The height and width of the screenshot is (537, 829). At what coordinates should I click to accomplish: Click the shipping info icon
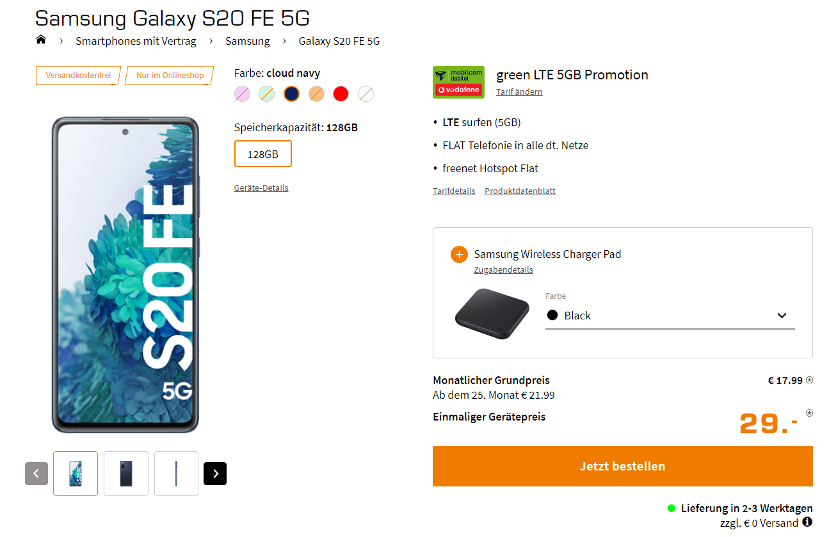[807, 522]
